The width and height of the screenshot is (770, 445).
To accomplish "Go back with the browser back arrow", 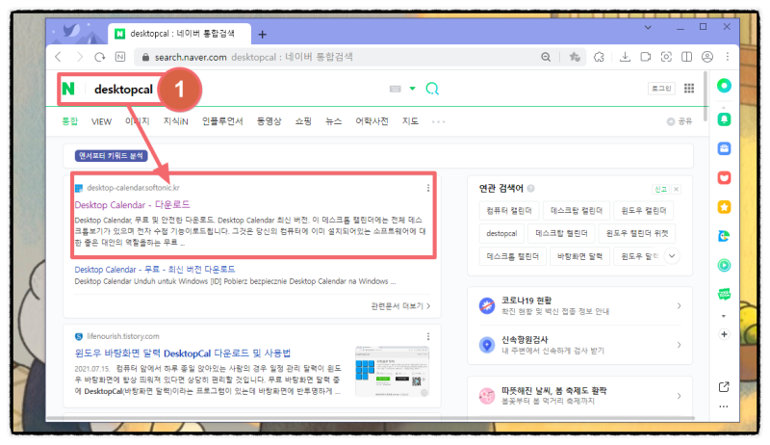I will coord(59,57).
